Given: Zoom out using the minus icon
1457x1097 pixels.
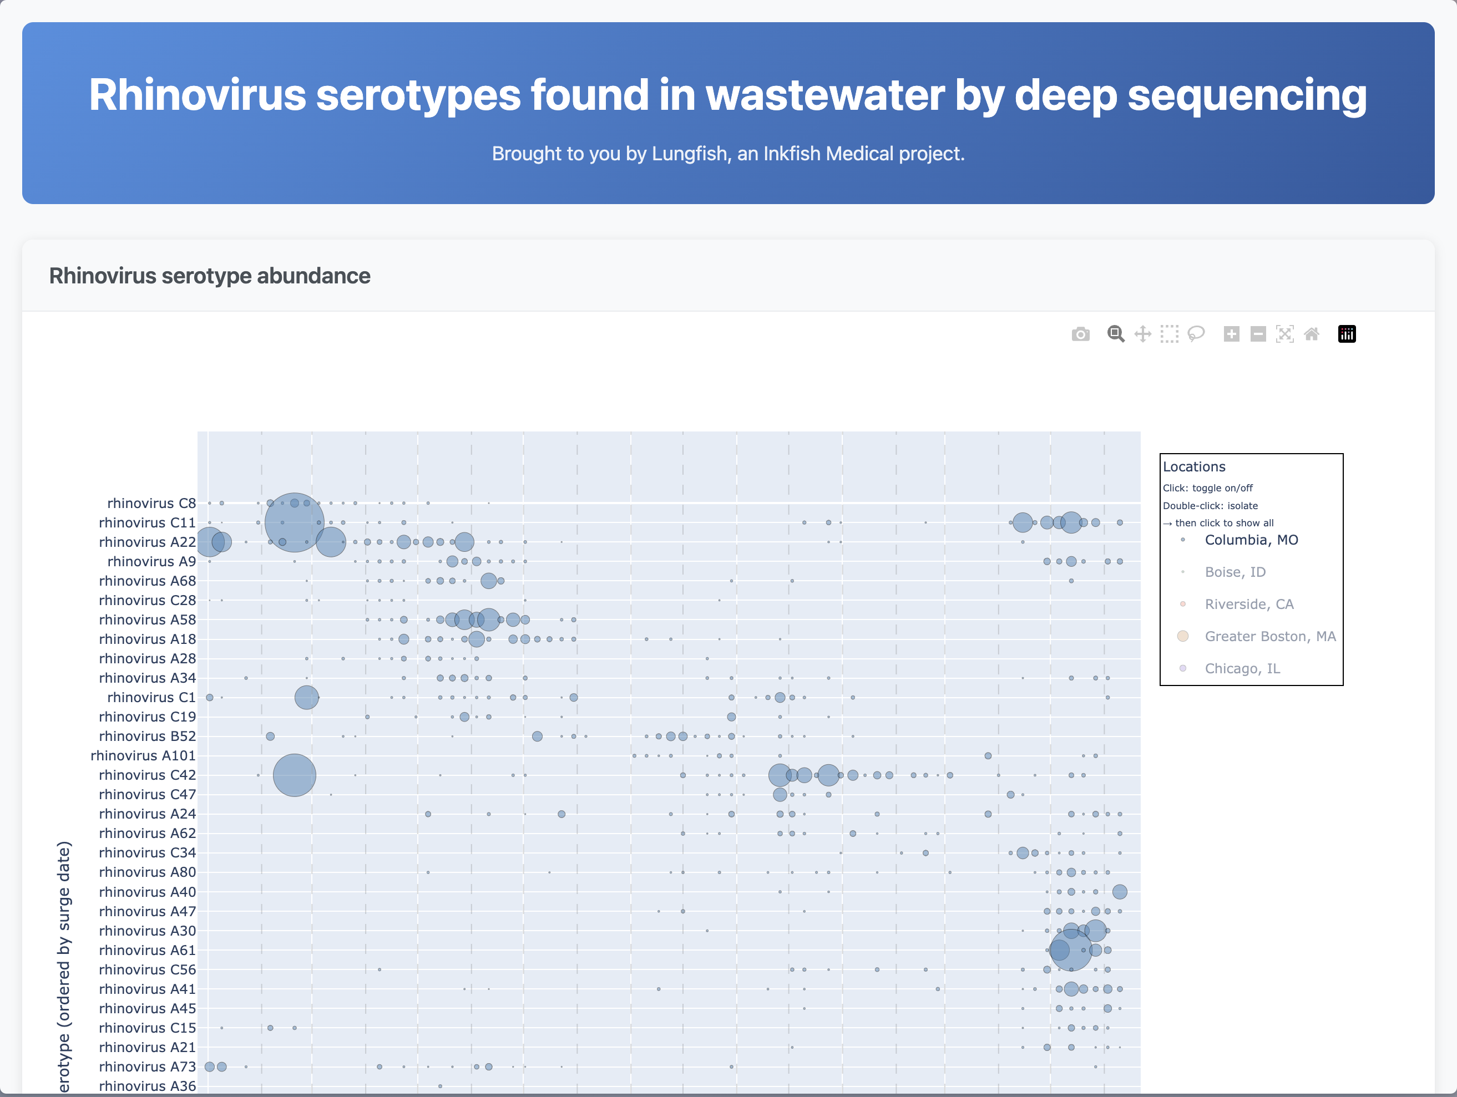Looking at the screenshot, I should tap(1258, 334).
